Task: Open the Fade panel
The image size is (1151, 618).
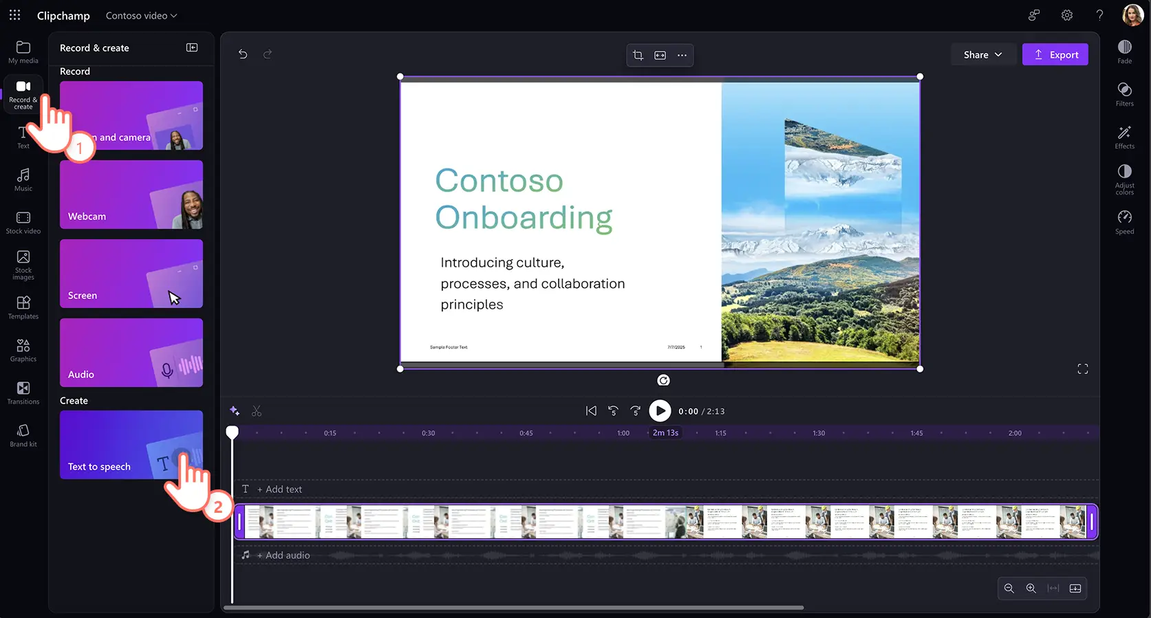Action: tap(1125, 52)
